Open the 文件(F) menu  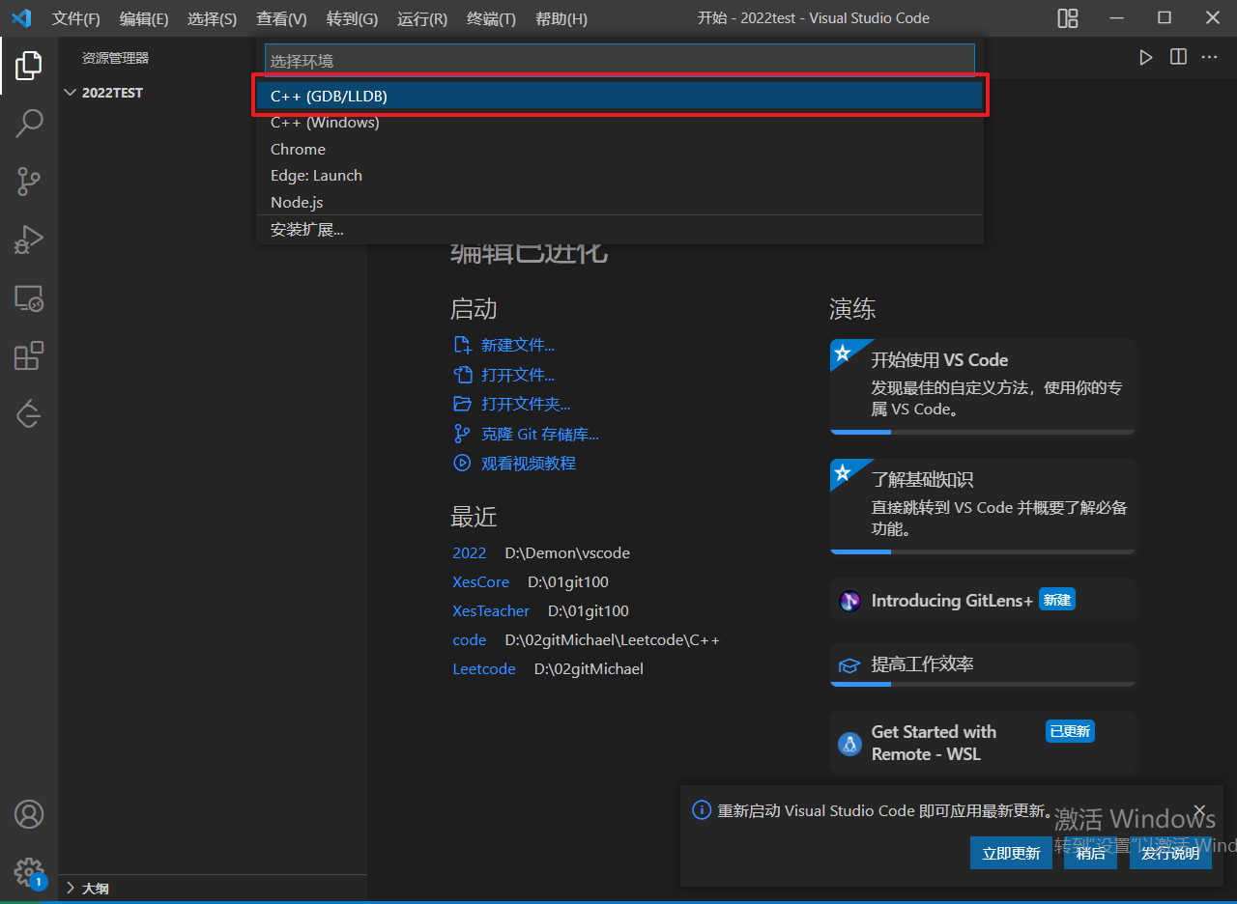[x=76, y=18]
